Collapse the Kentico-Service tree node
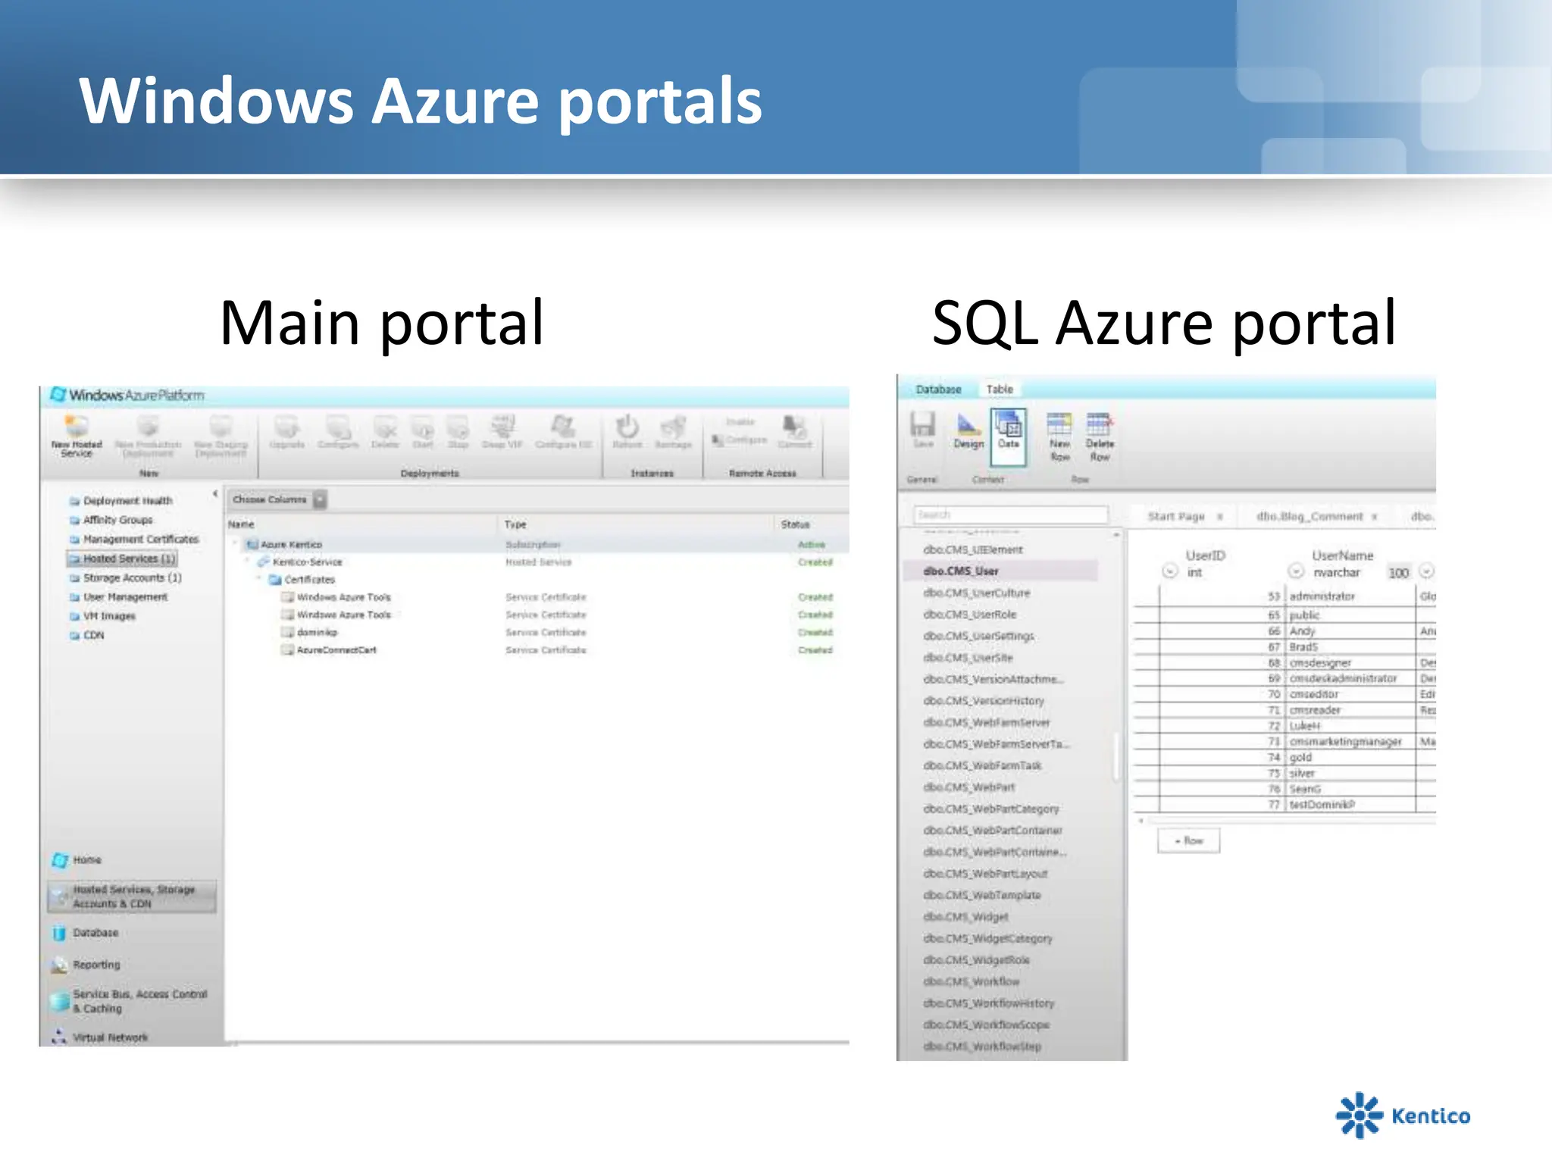Viewport: 1552px width, 1164px height. 247,562
